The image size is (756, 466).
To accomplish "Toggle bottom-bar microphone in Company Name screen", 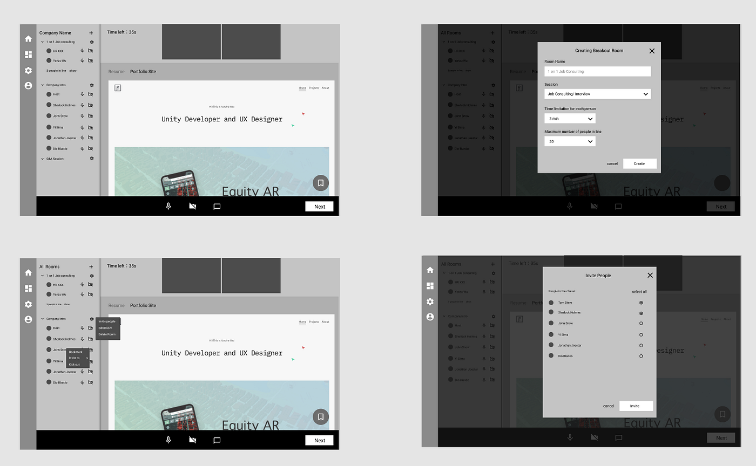I will pyautogui.click(x=168, y=206).
